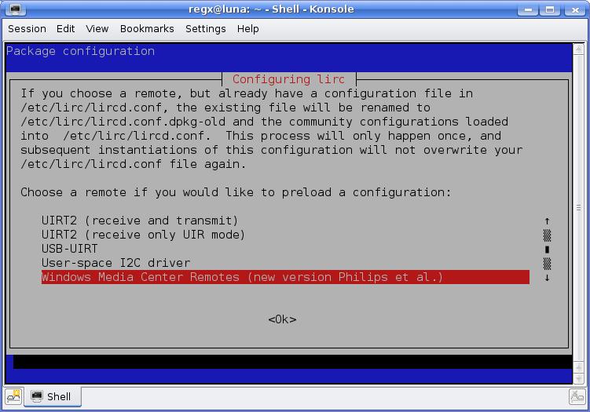Click the Package configuration header text
The height and width of the screenshot is (412, 590).
(80, 51)
